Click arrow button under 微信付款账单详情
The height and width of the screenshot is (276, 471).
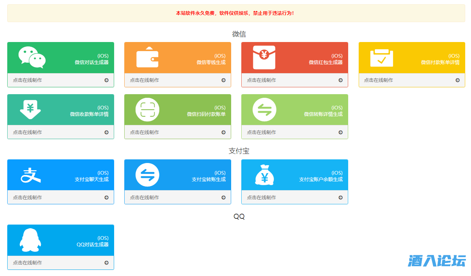pyautogui.click(x=458, y=80)
